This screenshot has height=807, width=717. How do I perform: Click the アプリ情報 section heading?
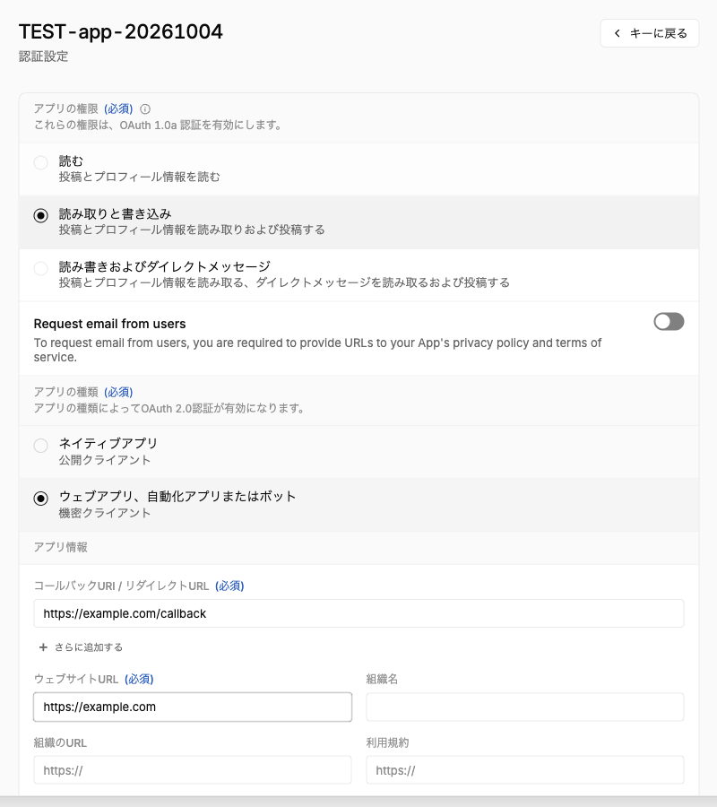(x=61, y=547)
